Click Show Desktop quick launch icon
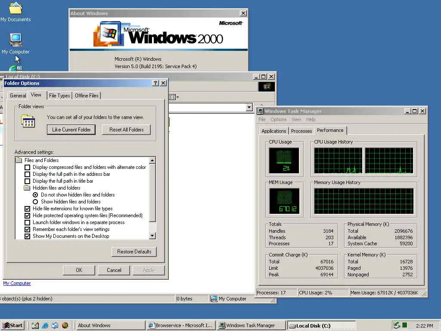 (35, 325)
